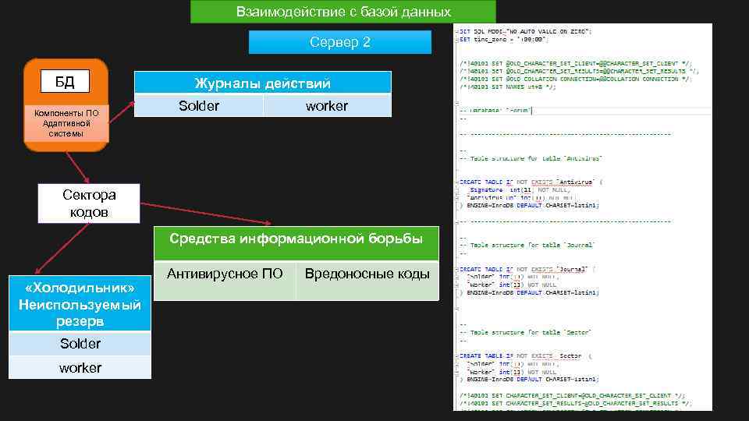Screen dimensions: 749x421
Task: Collapse the CREATE TABLE Sector code fold
Action: point(456,356)
